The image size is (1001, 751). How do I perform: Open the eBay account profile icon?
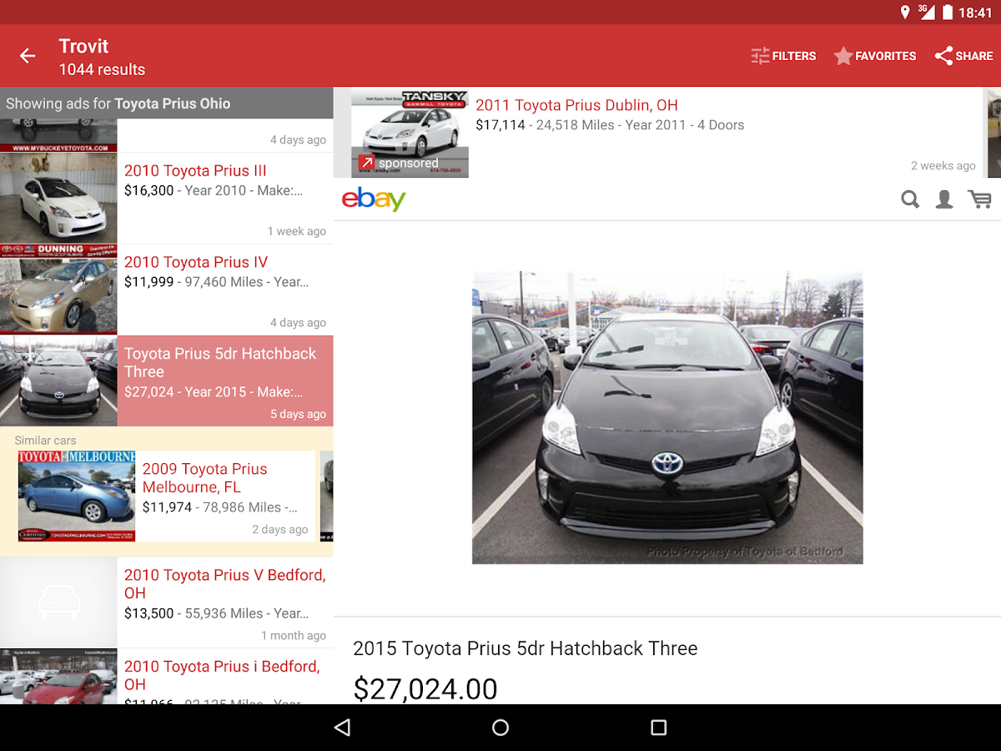(x=944, y=199)
